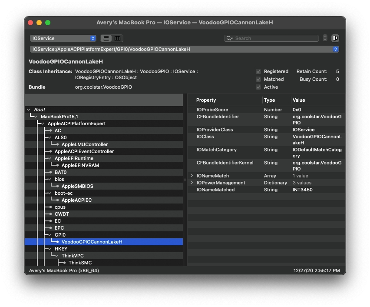
Task: Select the AppleSMBIOS tree entry
Action: click(x=77, y=186)
